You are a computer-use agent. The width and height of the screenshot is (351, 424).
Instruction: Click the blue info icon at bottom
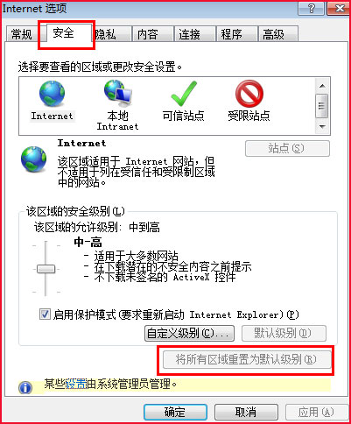[25, 387]
